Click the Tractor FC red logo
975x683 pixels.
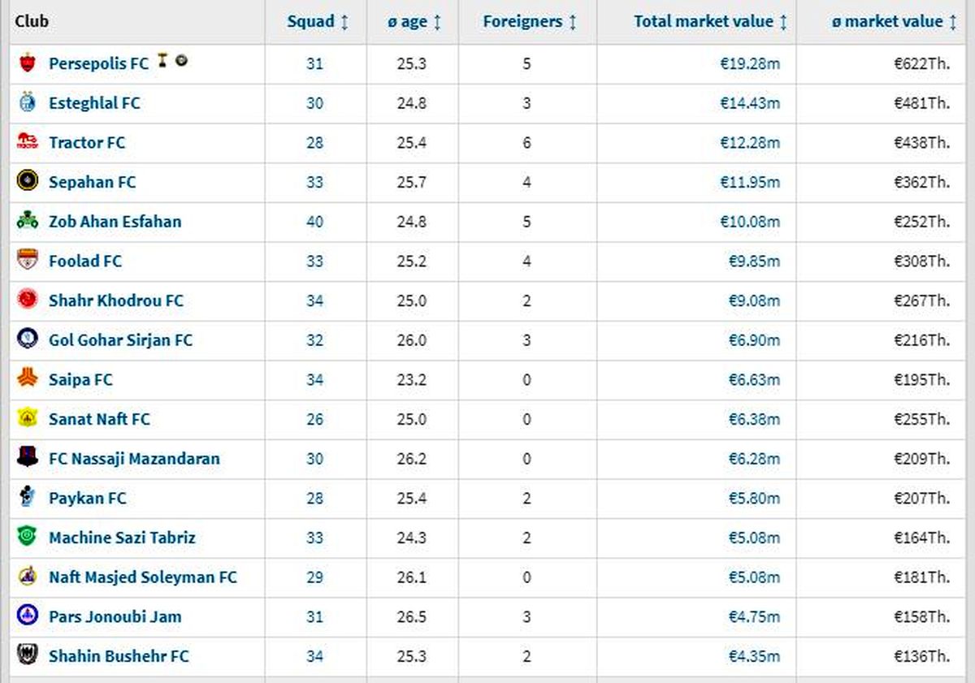point(27,141)
